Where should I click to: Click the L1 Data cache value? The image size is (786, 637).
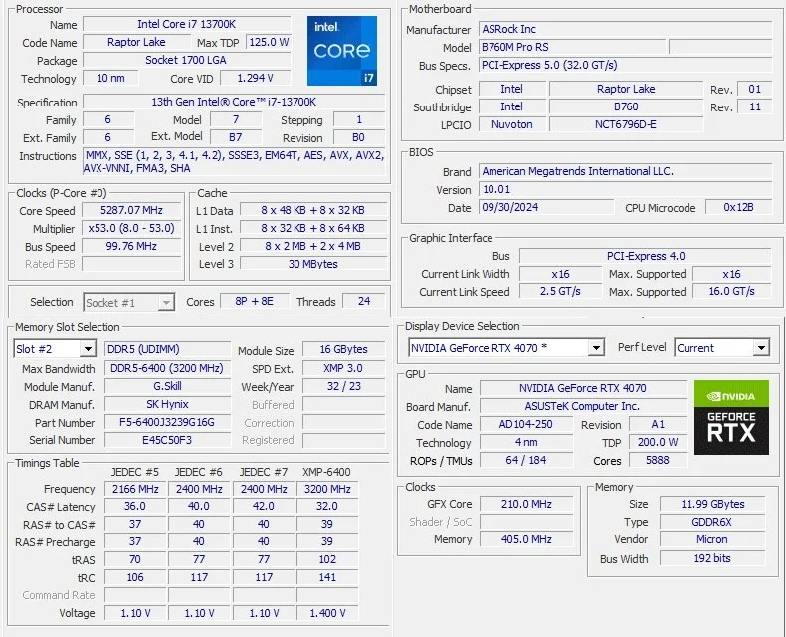tap(313, 210)
